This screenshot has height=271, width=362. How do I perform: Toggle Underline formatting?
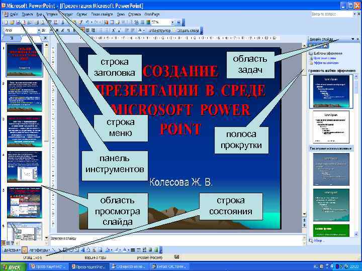pyautogui.click(x=68, y=31)
